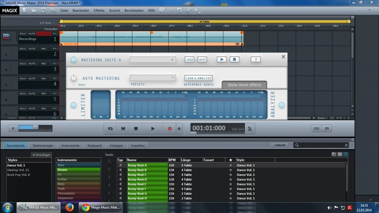Mute the Recordings track 1
This screenshot has height=213, width=379.
[x=32, y=34]
